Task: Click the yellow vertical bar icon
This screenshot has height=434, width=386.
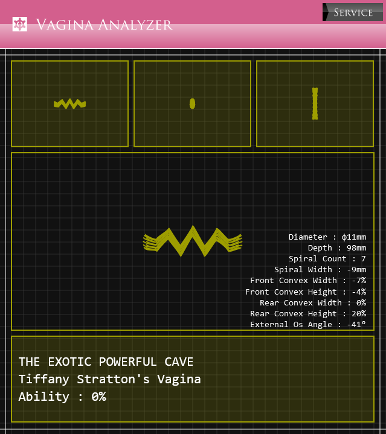Action: pyautogui.click(x=315, y=103)
